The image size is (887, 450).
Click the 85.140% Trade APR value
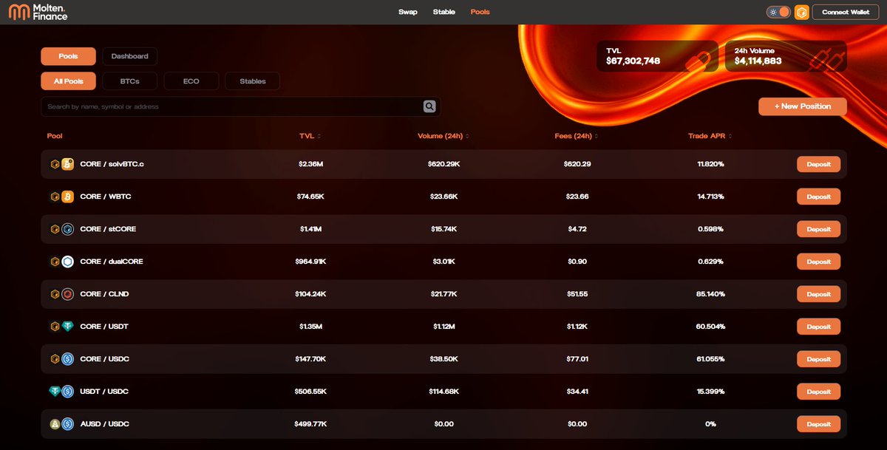[710, 294]
